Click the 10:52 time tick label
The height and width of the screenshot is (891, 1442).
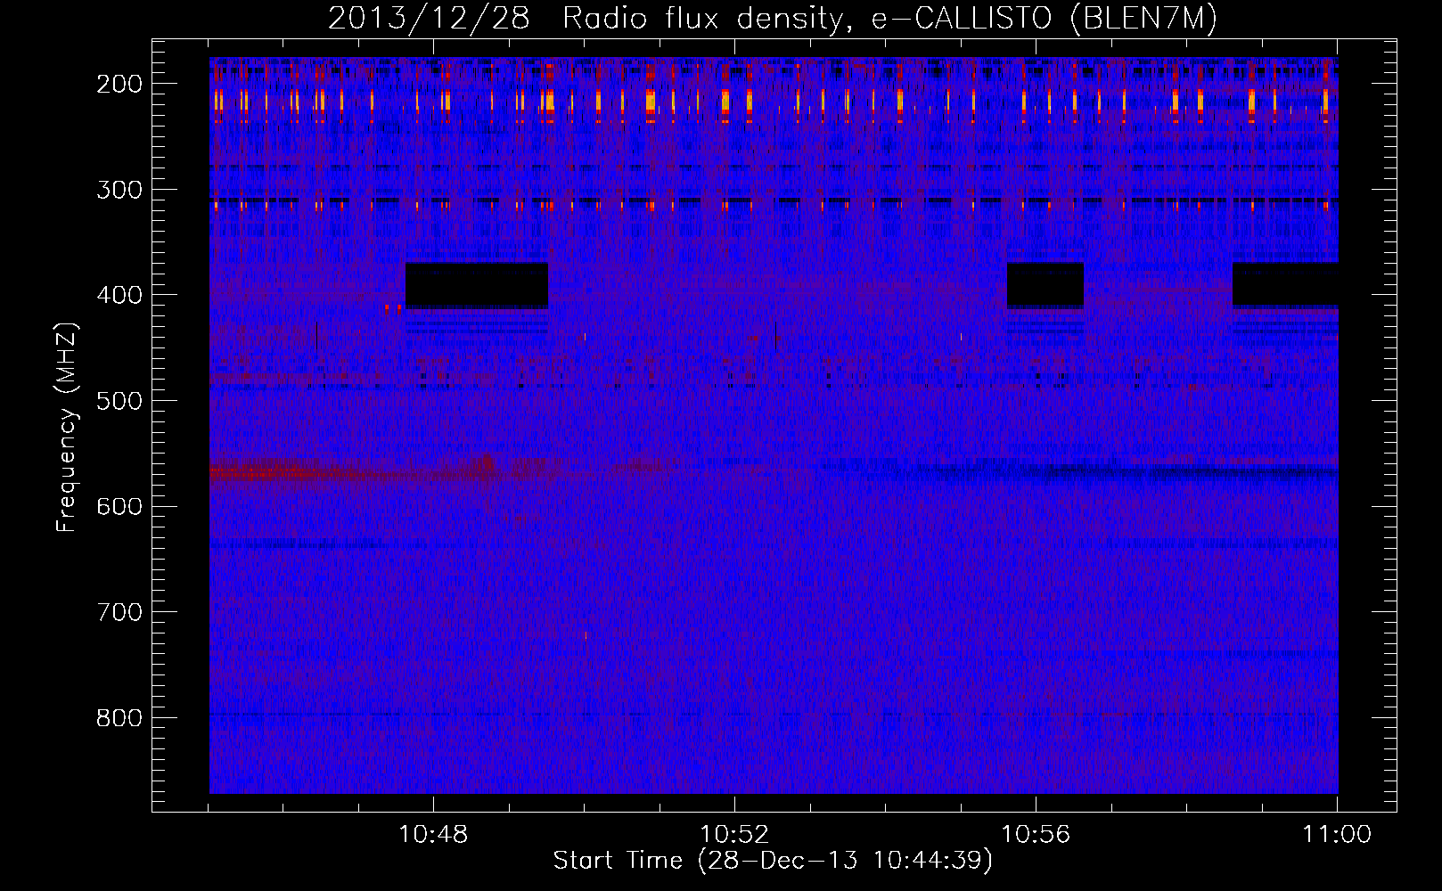[734, 835]
